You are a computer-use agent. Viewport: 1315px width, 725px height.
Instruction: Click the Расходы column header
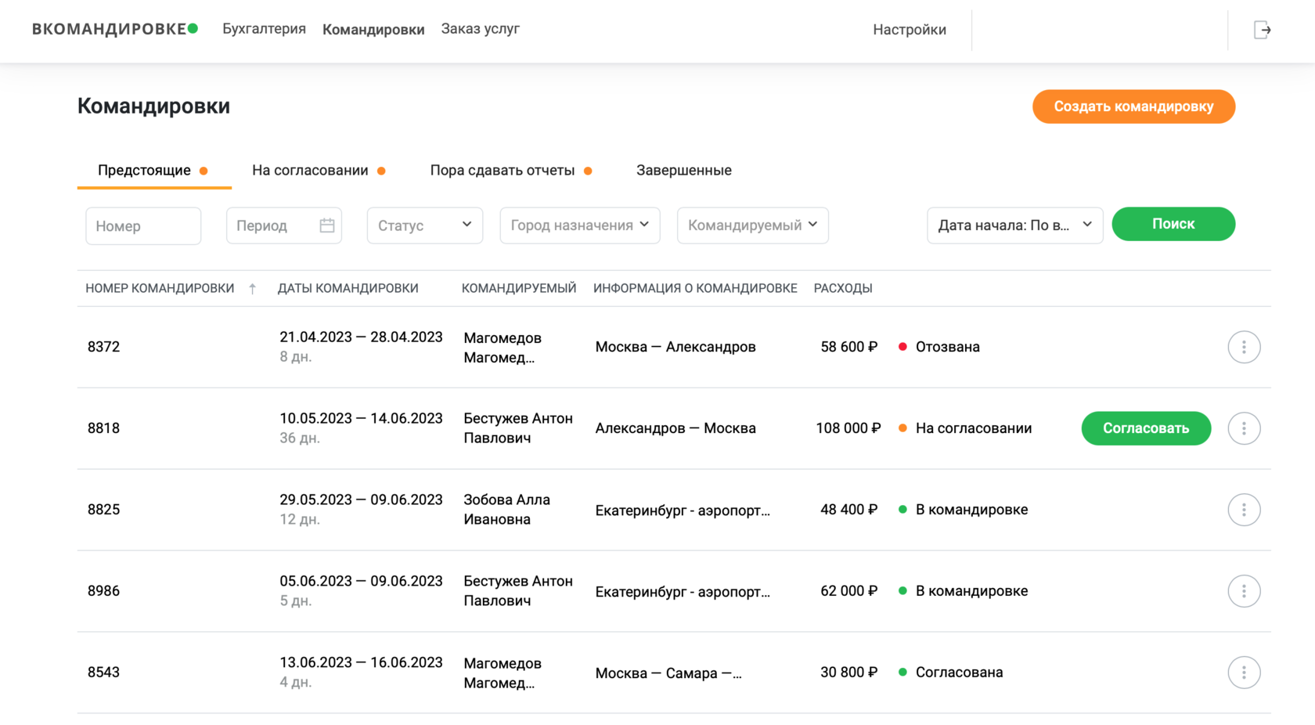[x=843, y=288]
